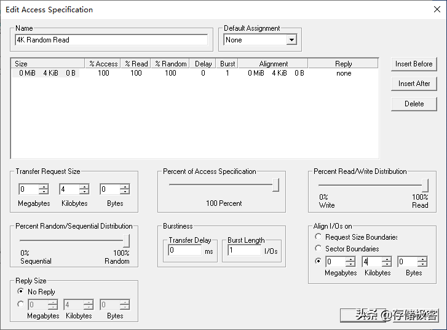The image size is (447, 330).
Task: Click the Transfer Delay ms input field
Action: (x=184, y=250)
